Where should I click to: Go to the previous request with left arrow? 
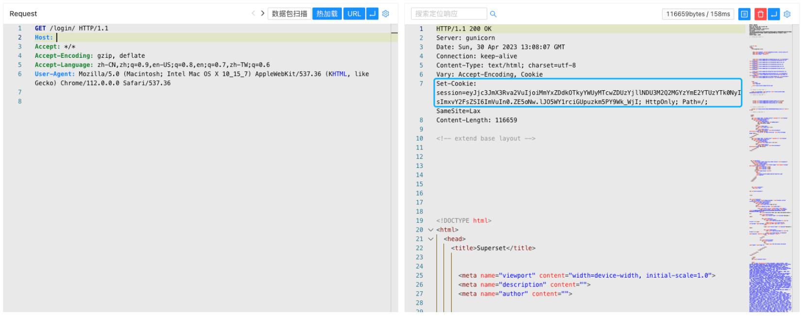253,14
